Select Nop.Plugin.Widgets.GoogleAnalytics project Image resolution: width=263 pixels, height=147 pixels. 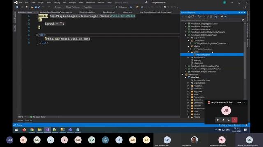tap(206, 69)
